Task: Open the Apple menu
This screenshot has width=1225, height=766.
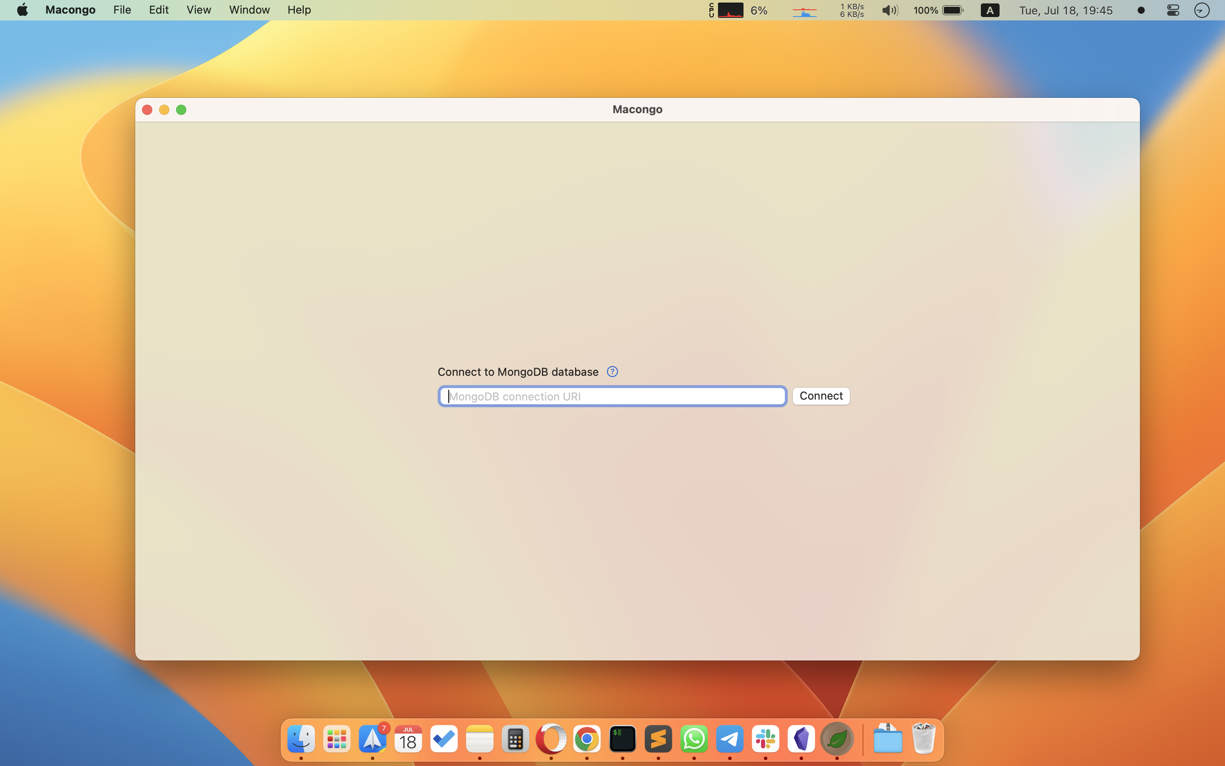Action: pyautogui.click(x=22, y=10)
